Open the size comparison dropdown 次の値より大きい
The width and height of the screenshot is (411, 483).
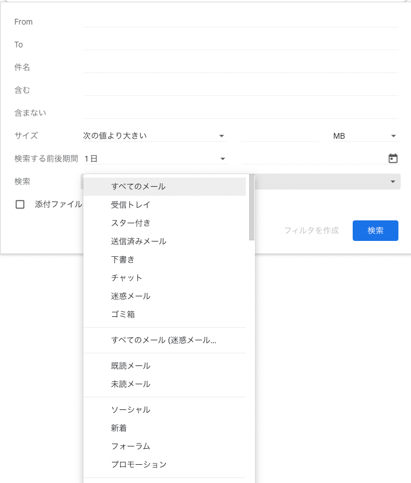(x=155, y=136)
